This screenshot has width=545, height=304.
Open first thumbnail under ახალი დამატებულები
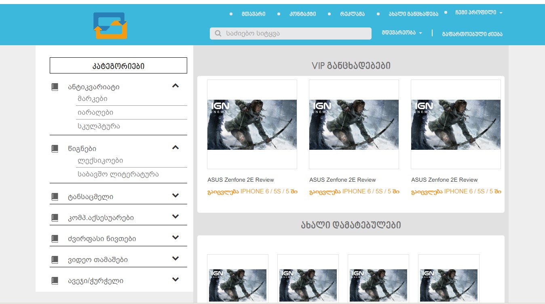(238, 279)
